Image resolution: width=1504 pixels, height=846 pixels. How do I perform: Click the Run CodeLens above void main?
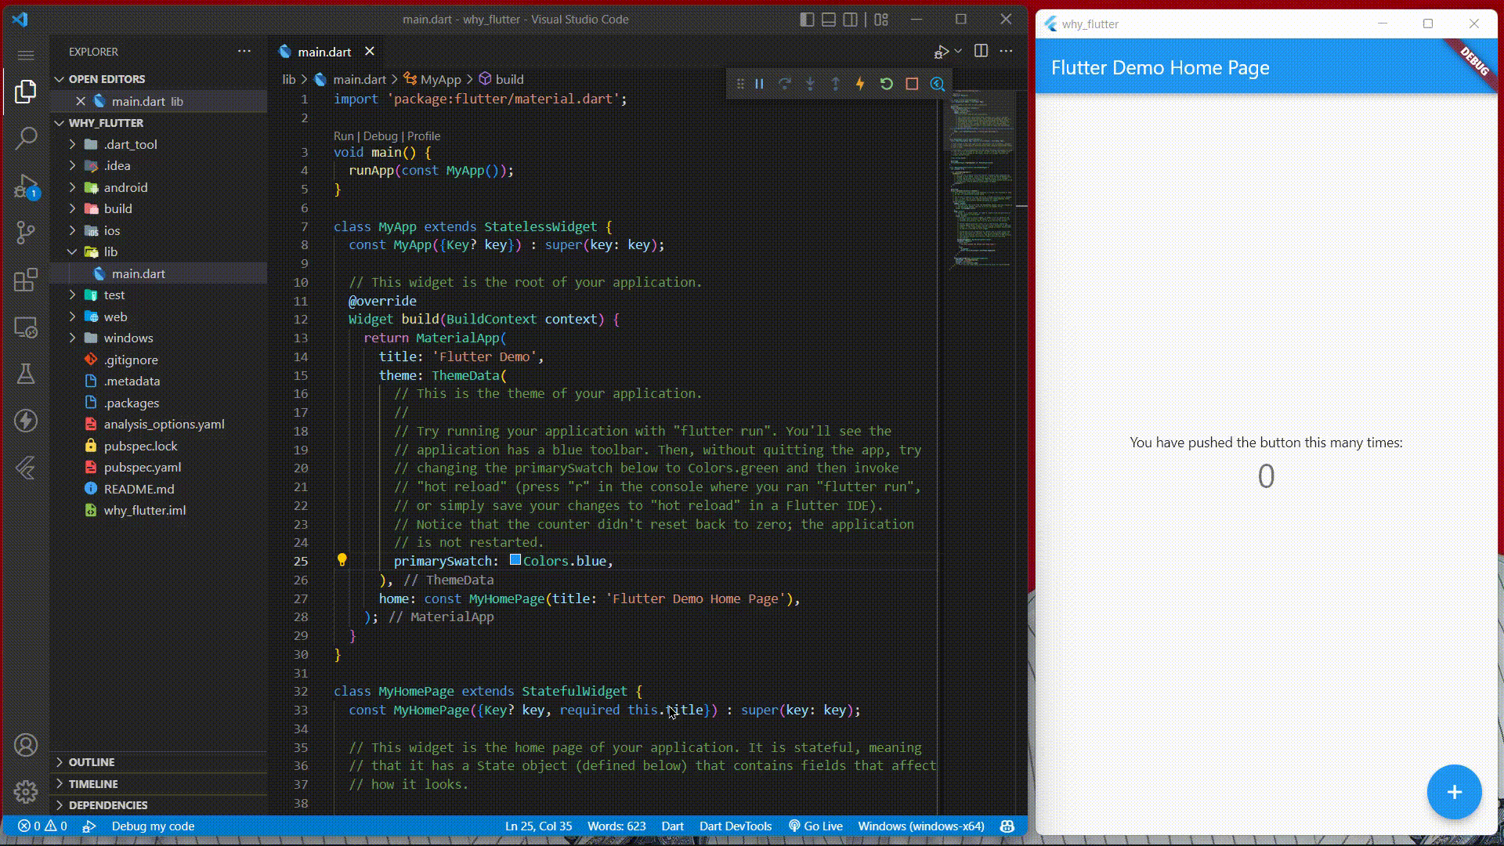(x=344, y=136)
